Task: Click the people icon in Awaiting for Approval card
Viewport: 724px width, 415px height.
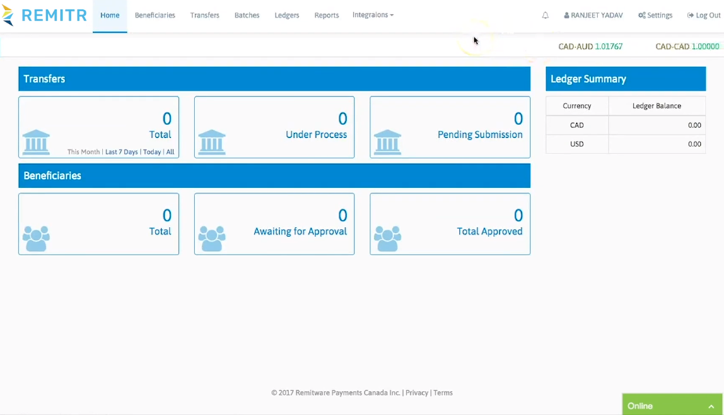Action: tap(212, 239)
